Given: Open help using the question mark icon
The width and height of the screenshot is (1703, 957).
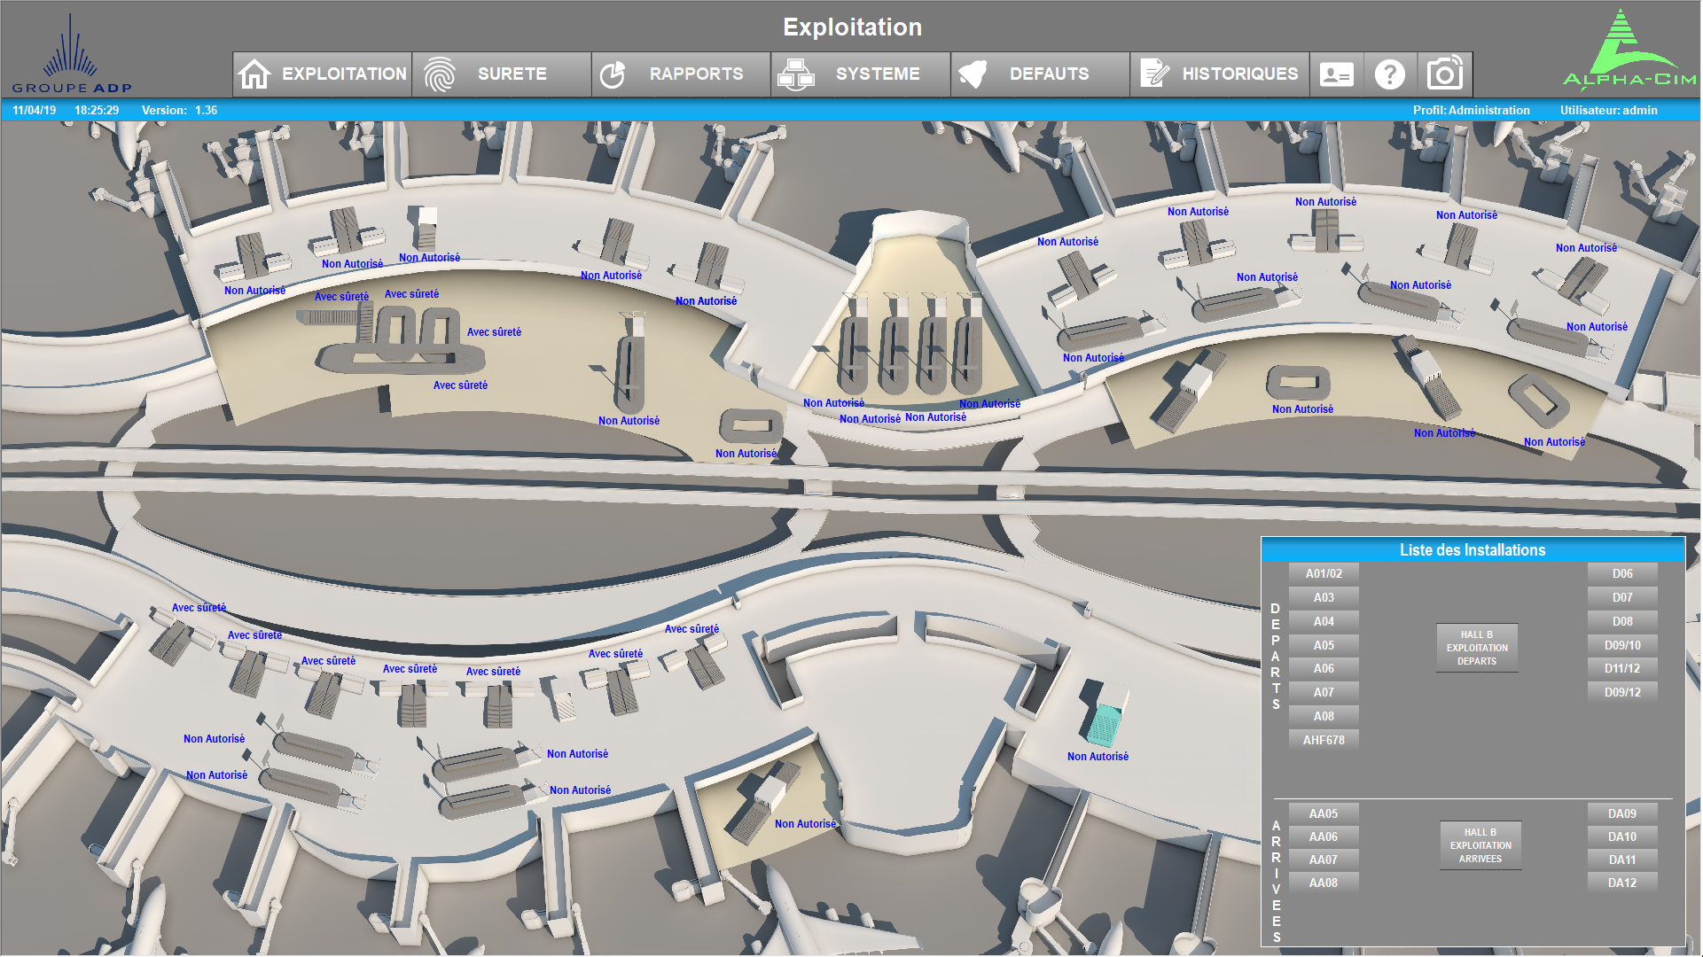Looking at the screenshot, I should (1390, 74).
